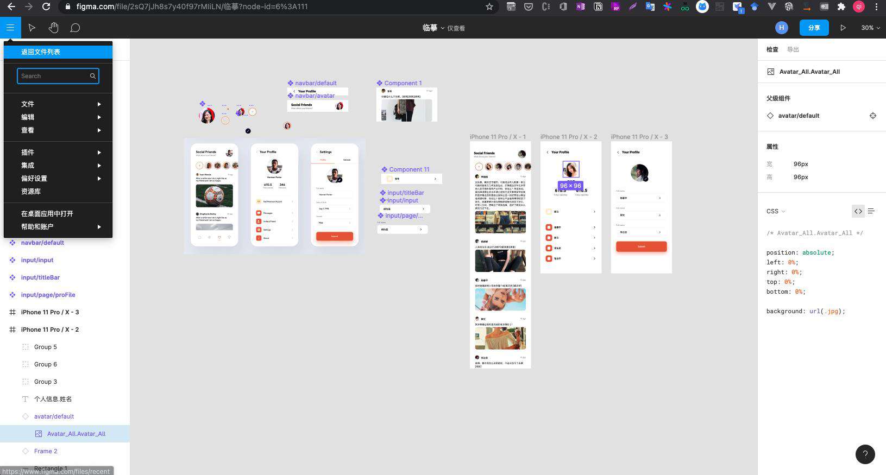Select the Move tool arrow icon
Viewport: 886px width, 475px height.
(32, 28)
